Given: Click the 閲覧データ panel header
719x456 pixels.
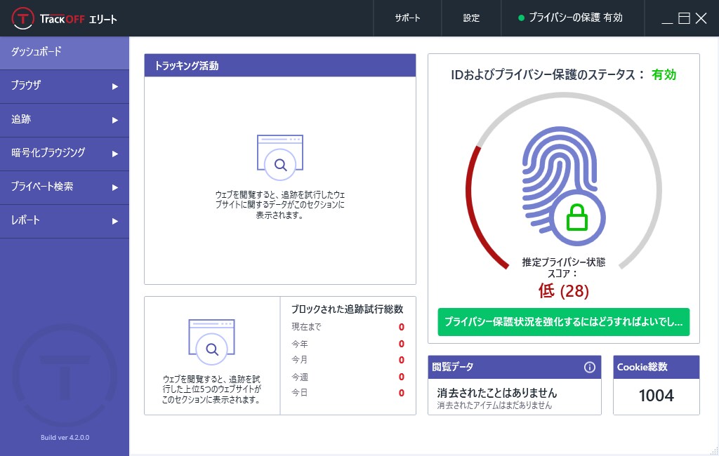Looking at the screenshot, I should [515, 367].
